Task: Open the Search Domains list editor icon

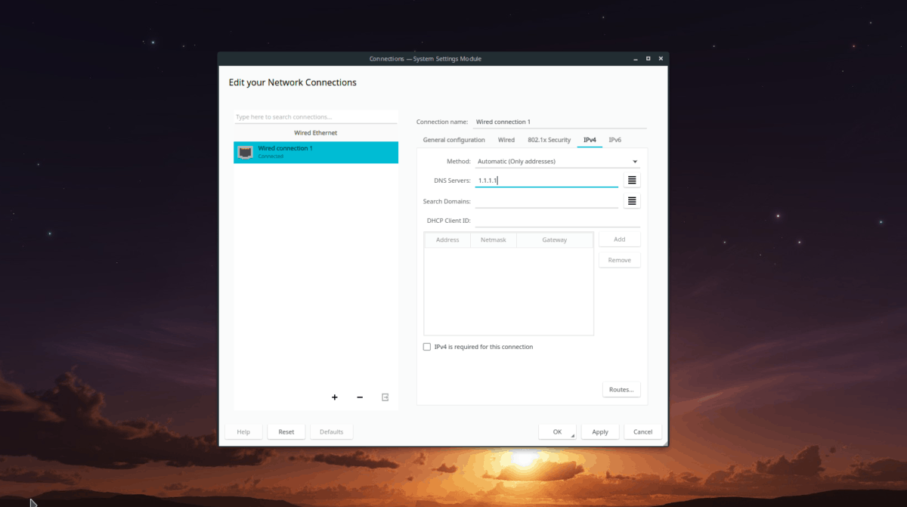Action: pos(633,201)
